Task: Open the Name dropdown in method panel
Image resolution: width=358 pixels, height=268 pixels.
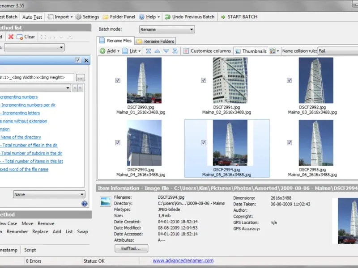Action: click(x=49, y=195)
